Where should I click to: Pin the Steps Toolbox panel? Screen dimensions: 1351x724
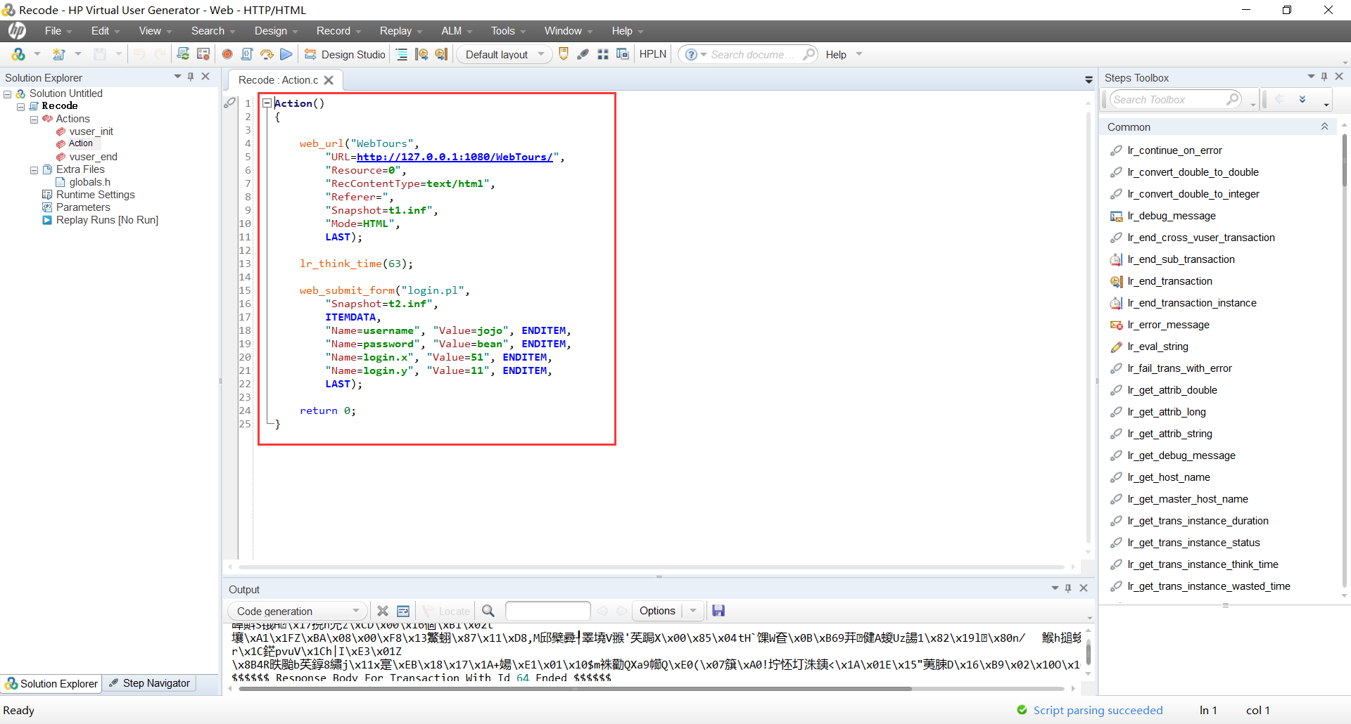click(x=1324, y=77)
